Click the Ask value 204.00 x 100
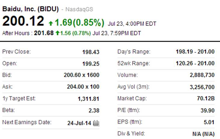The width and height of the screenshot is (220, 139). [x=83, y=87]
